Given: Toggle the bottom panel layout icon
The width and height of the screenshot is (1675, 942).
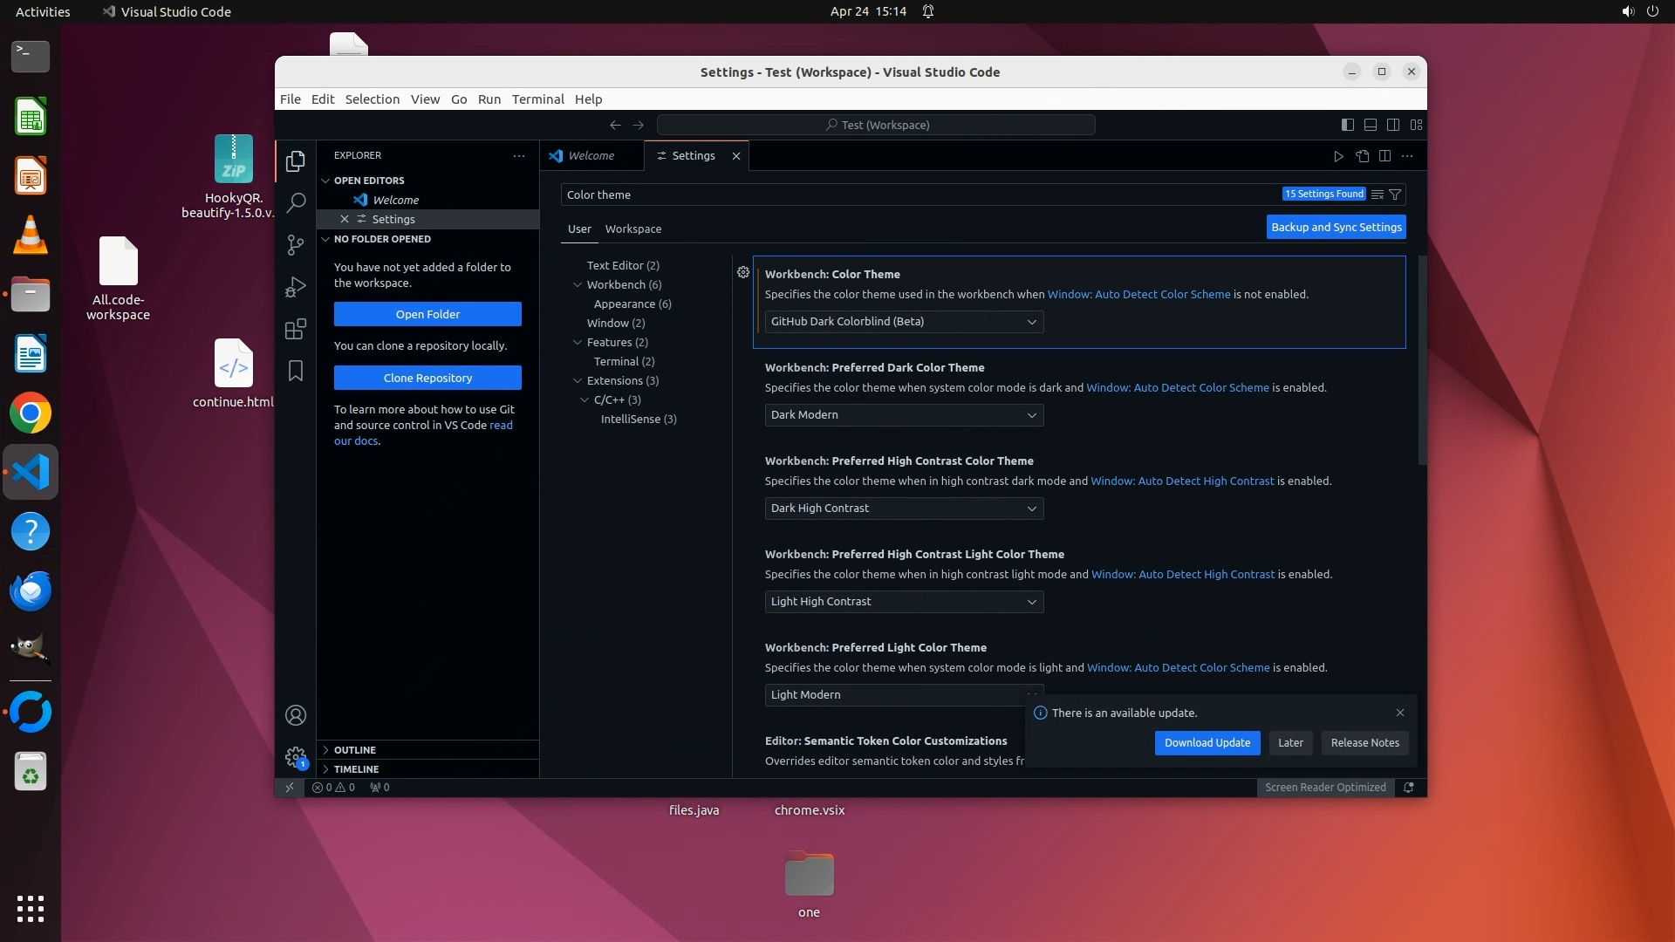Looking at the screenshot, I should (x=1371, y=125).
